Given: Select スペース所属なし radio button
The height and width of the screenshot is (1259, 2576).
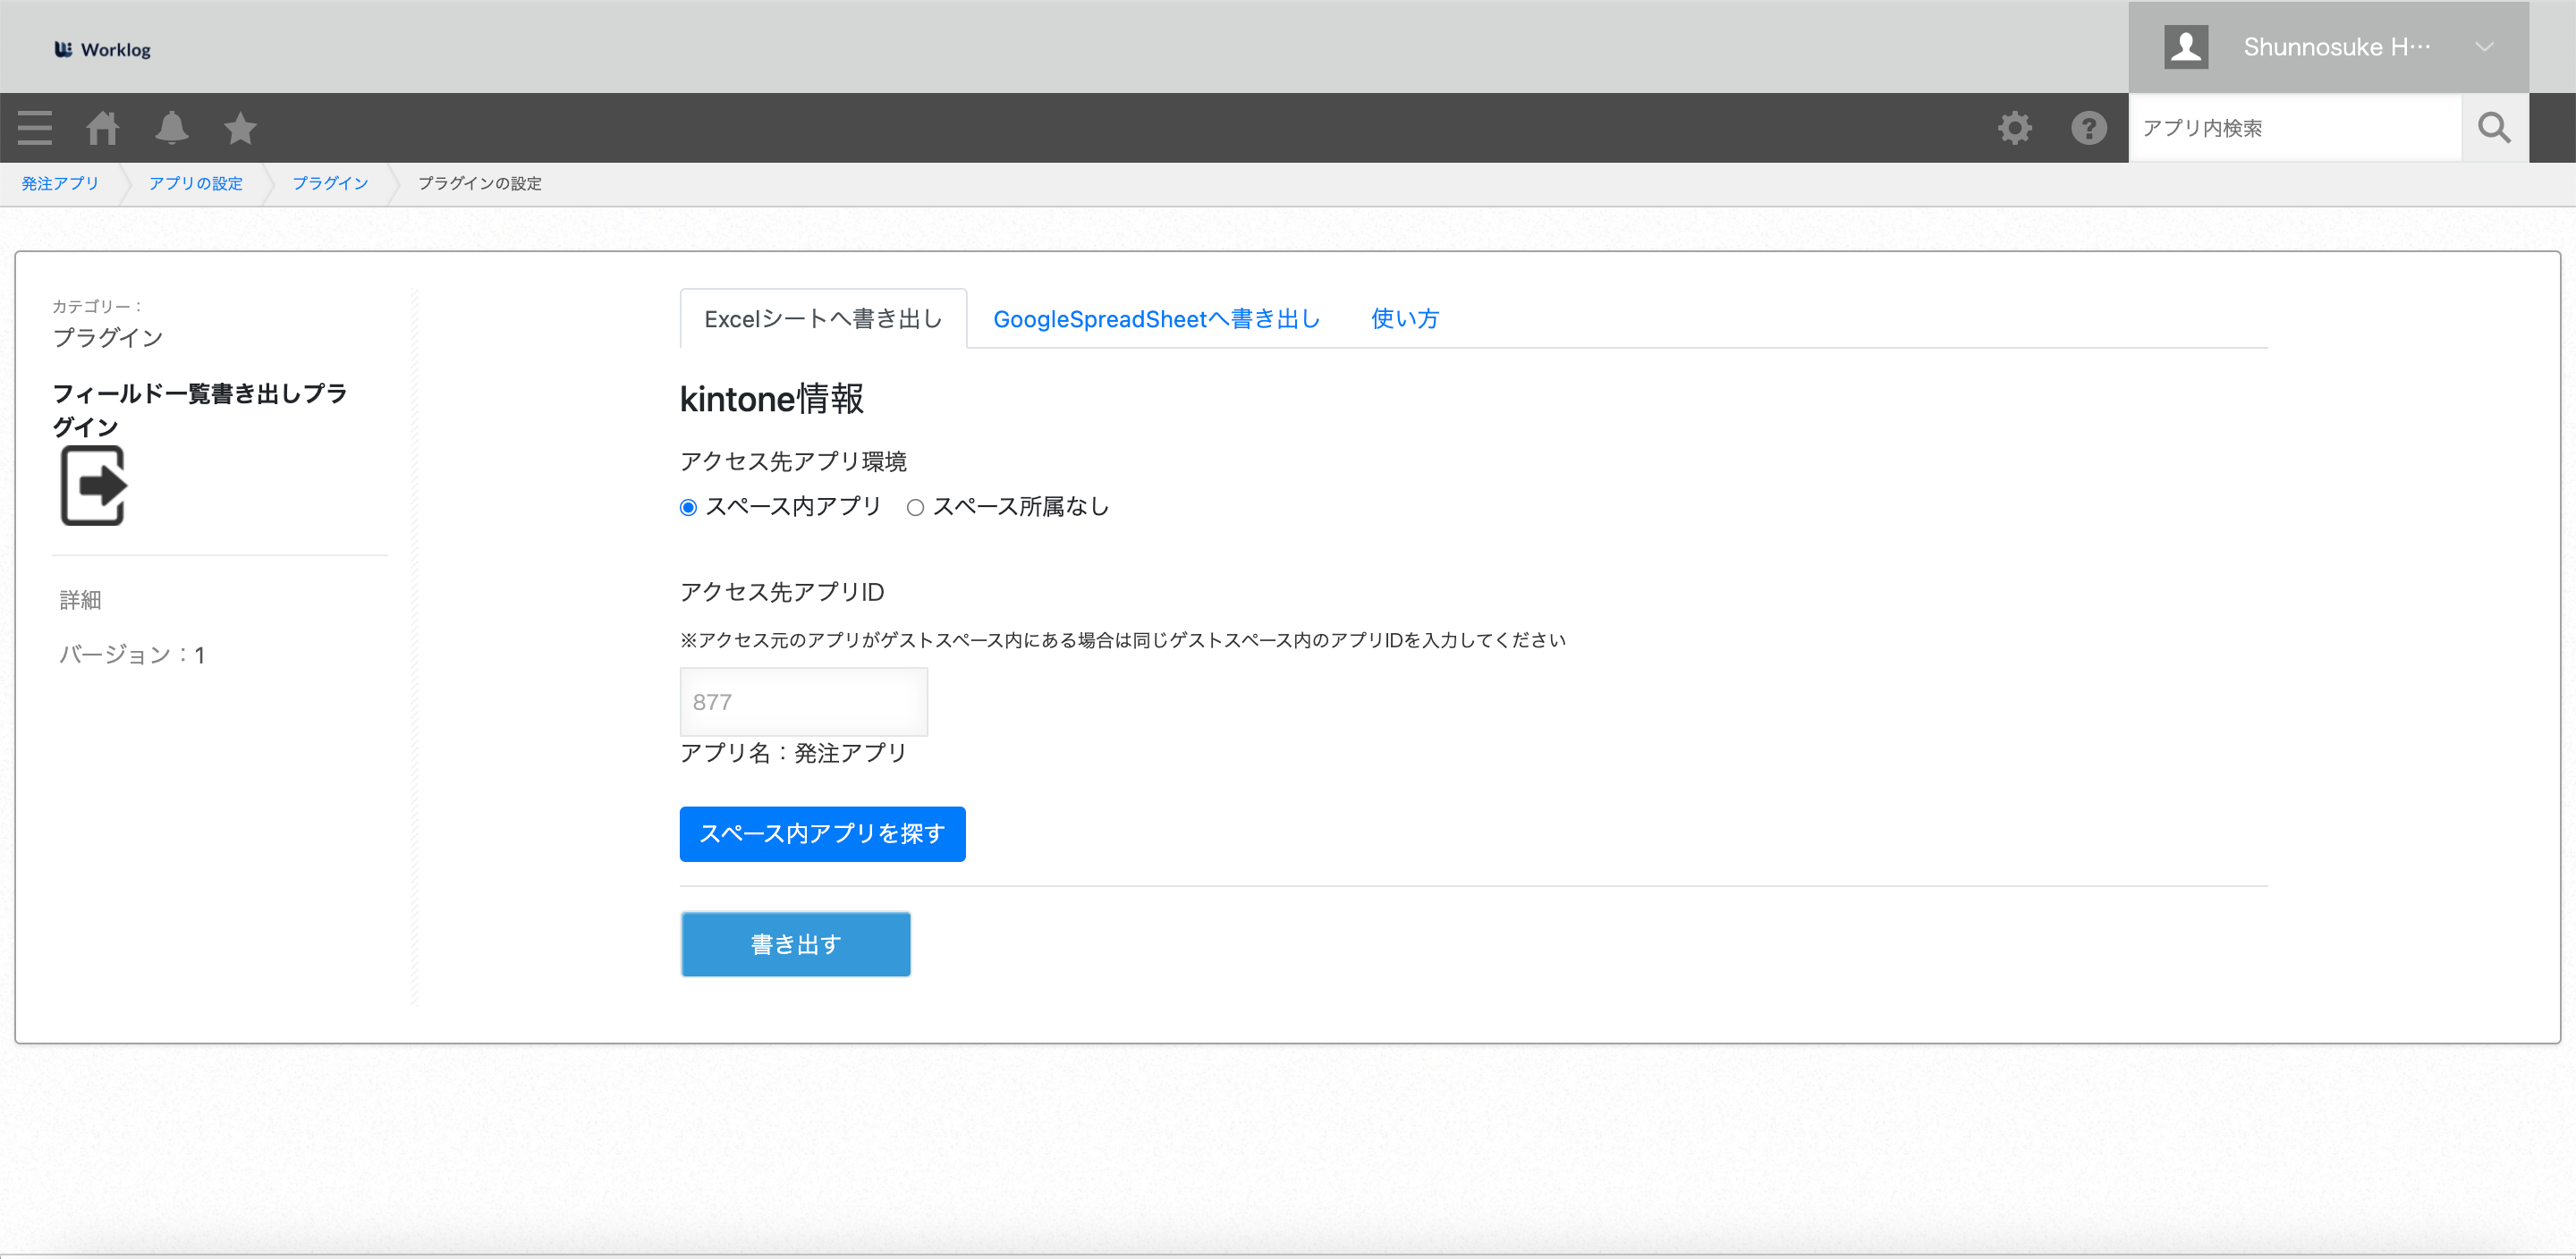Looking at the screenshot, I should 915,508.
